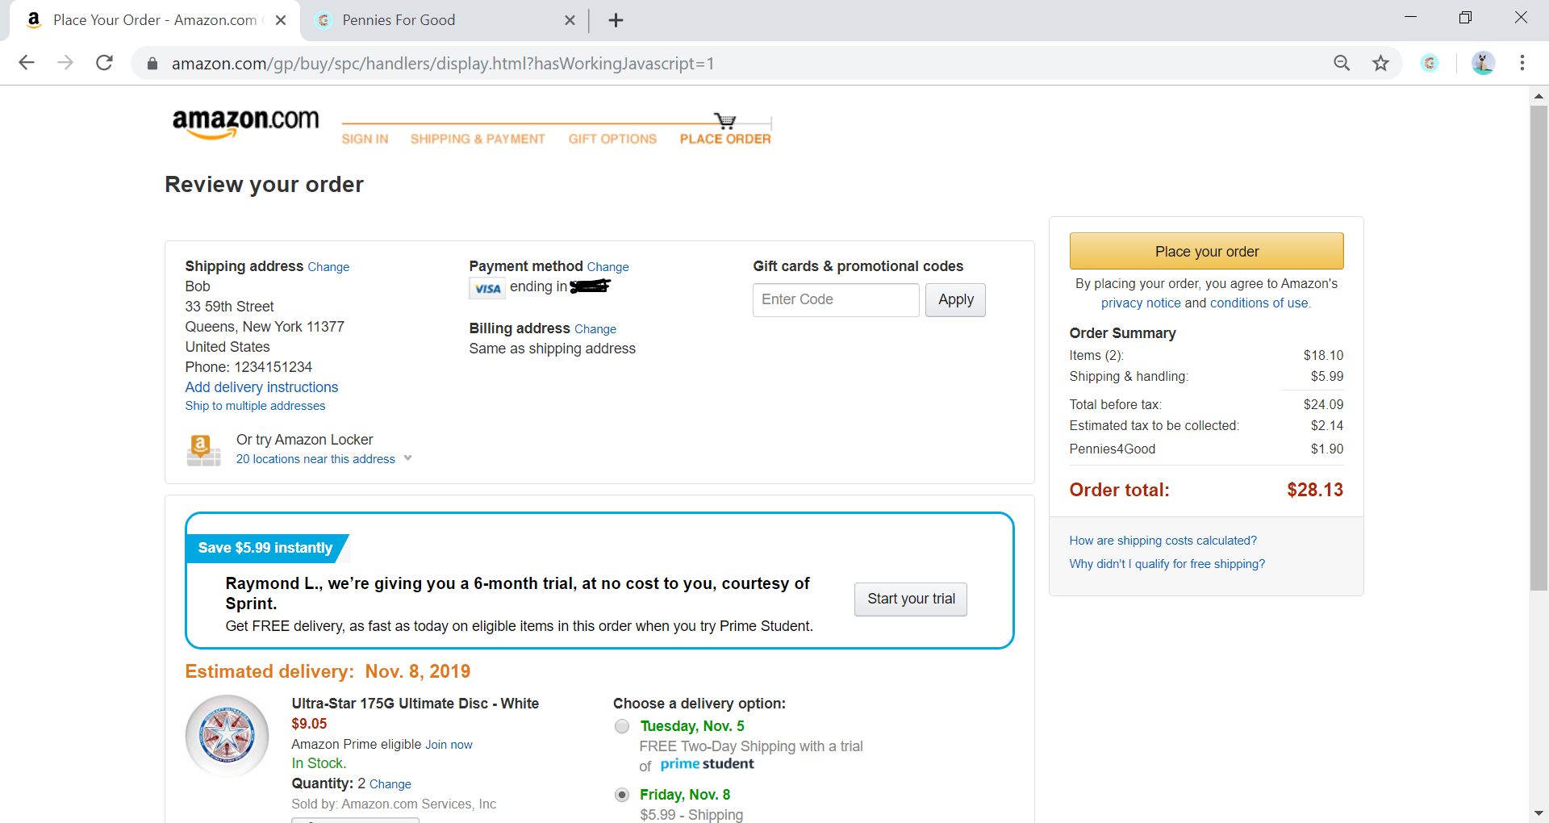Click the Enter Code field
This screenshot has height=823, width=1549.
pos(836,299)
